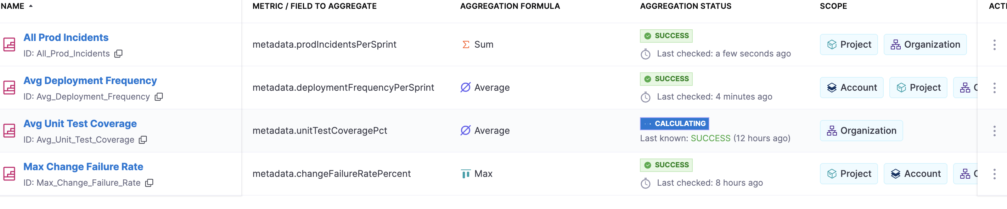Open the All Prod Incidents aggregation
Screen dimensions: 1007x209
[66, 37]
